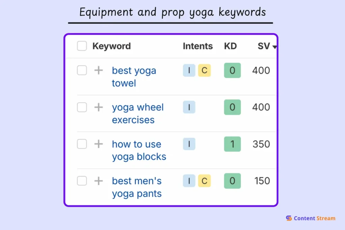
Task: Click plus icon beside best men's yoga pants
Action: 98,181
